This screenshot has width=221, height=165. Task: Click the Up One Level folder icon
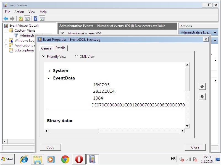click(x=20, y=18)
